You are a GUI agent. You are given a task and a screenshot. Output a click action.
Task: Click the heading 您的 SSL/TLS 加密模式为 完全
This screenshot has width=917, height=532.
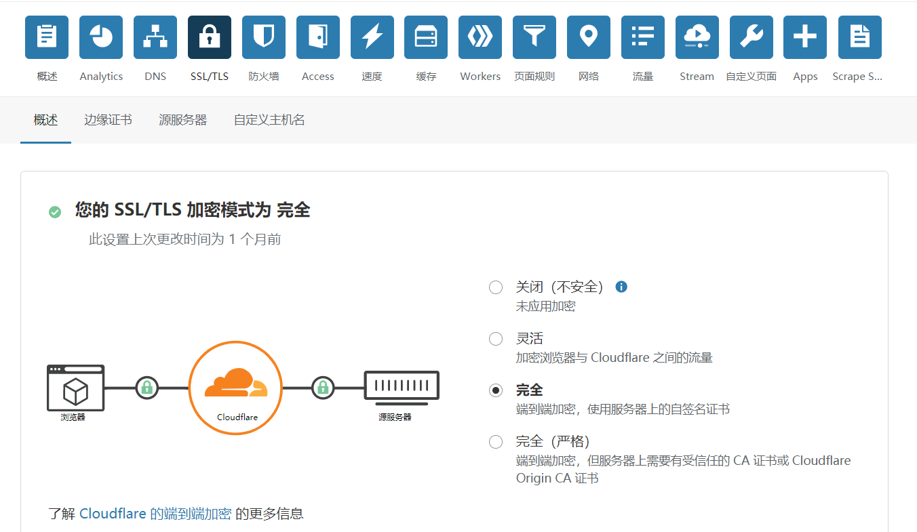coord(193,211)
